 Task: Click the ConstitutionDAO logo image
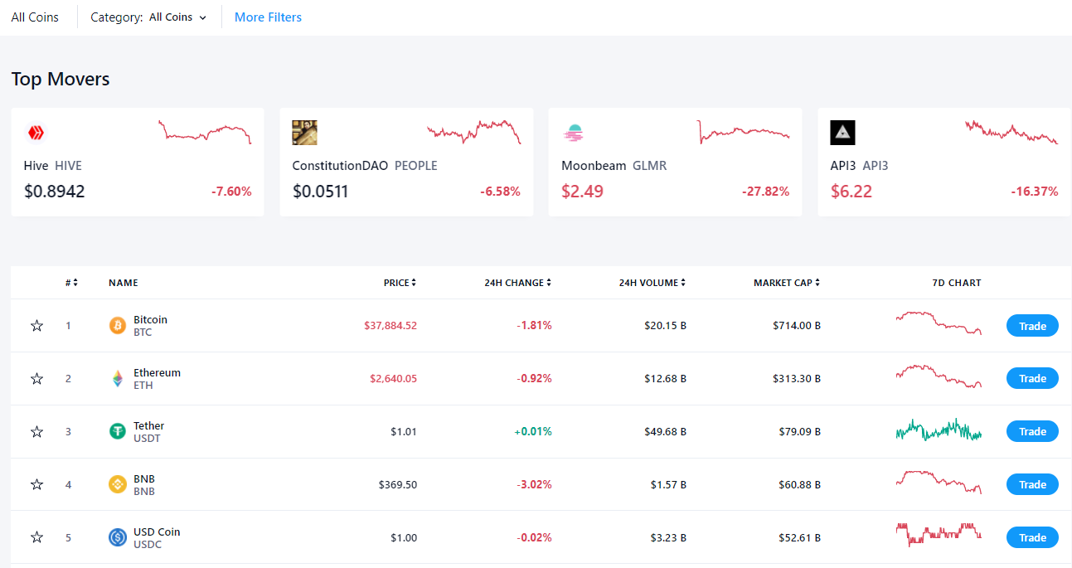(304, 133)
